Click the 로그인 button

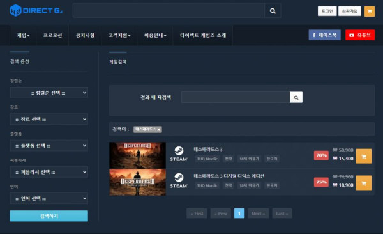(327, 11)
